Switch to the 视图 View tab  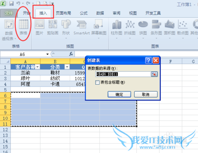pos(133,13)
